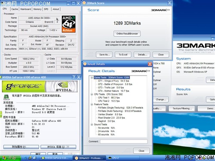This screenshot has width=215, height=161.
Task: Collapse the Game Tests tree node
Action: tap(92, 77)
